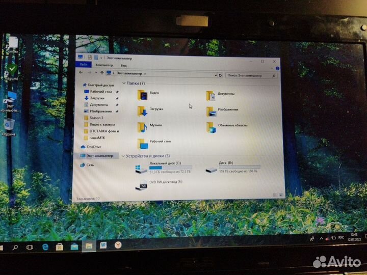The width and height of the screenshot is (367, 275).
Task: Expand the ribbon with the chevron
Action: (x=272, y=68)
